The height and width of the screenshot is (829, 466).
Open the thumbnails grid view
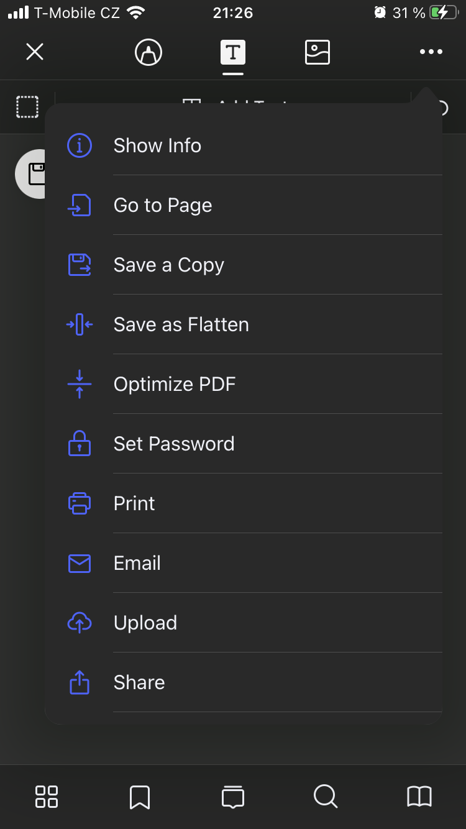(x=47, y=796)
